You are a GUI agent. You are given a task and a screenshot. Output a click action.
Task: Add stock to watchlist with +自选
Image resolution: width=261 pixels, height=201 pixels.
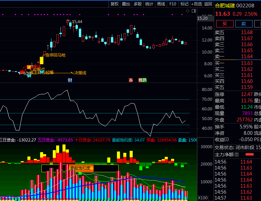(197, 4)
